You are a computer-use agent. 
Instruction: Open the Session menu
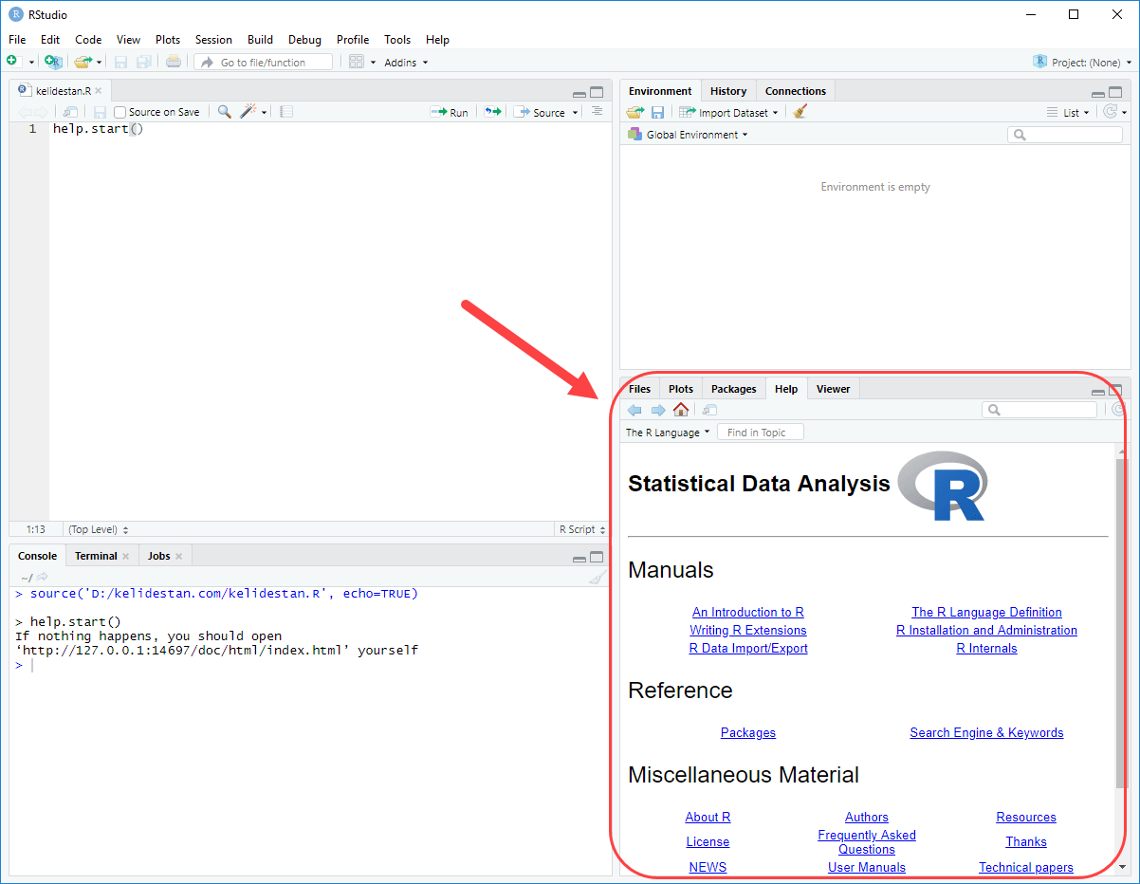pyautogui.click(x=213, y=40)
